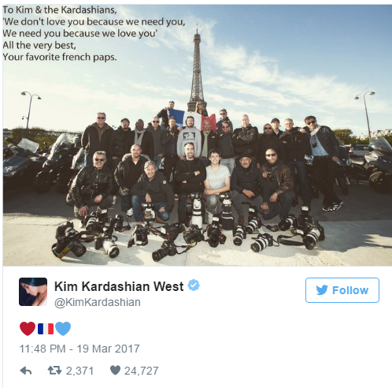The image size is (392, 388).
Task: Open the profile avatar thumbnail
Action: click(33, 292)
